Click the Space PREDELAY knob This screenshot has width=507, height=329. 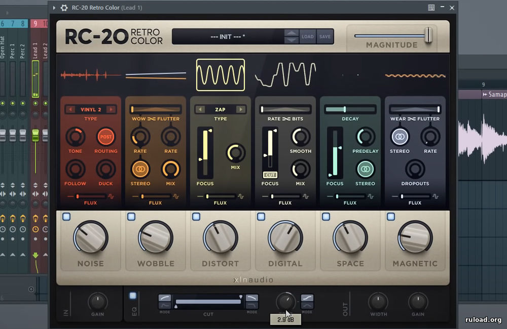click(x=366, y=137)
